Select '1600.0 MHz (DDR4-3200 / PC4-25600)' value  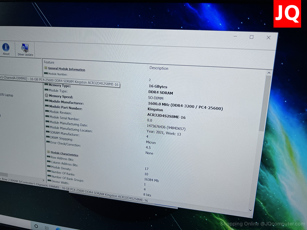185,106
